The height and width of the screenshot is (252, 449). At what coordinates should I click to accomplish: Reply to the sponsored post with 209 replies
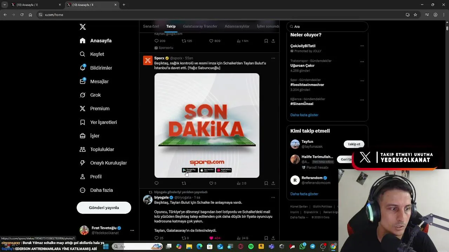[160, 41]
